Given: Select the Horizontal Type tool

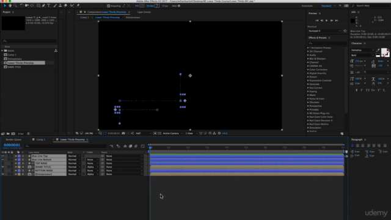Looking at the screenshot, I should (49, 5).
